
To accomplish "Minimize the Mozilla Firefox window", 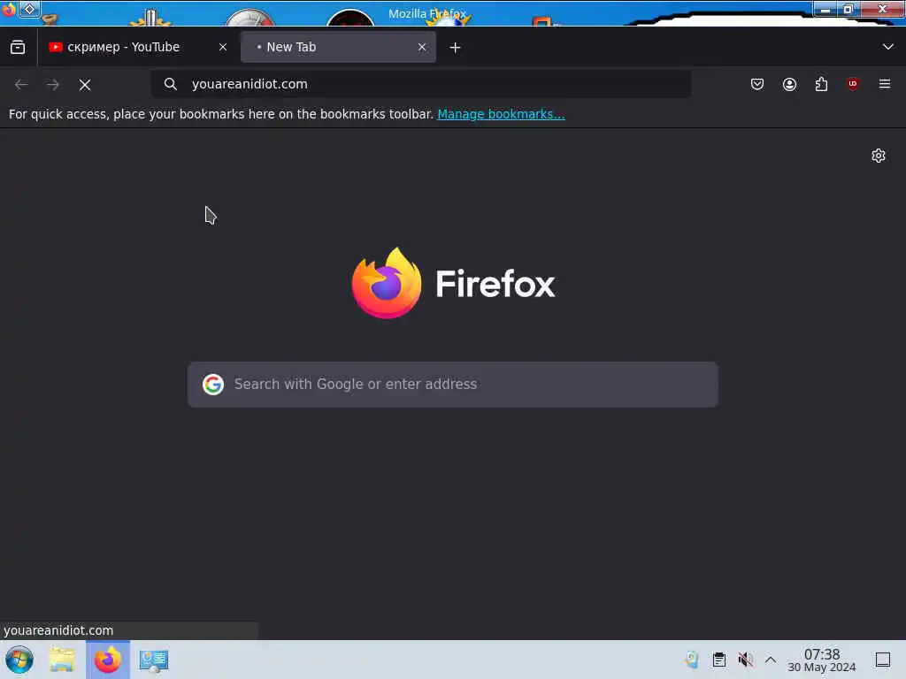I will coord(825,9).
